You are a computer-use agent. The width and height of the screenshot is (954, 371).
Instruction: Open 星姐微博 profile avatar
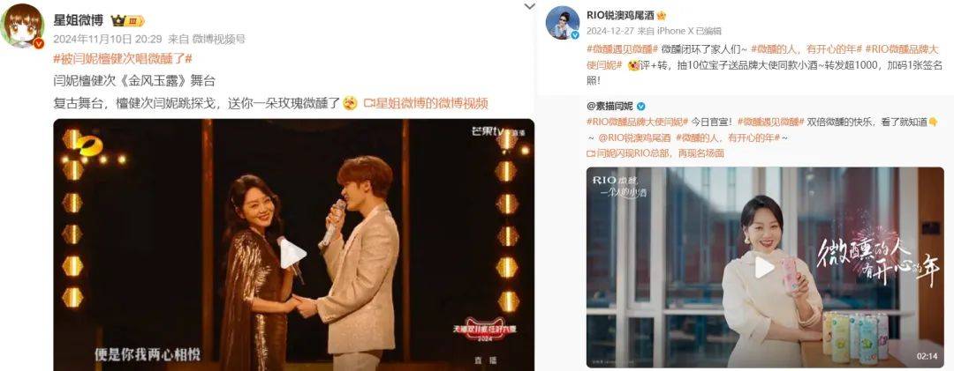tap(23, 26)
